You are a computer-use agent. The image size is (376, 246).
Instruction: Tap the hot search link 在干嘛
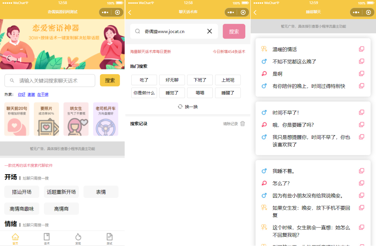click(43, 94)
